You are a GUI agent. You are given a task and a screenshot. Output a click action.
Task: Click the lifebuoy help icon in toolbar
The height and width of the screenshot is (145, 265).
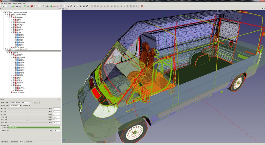tap(142, 6)
